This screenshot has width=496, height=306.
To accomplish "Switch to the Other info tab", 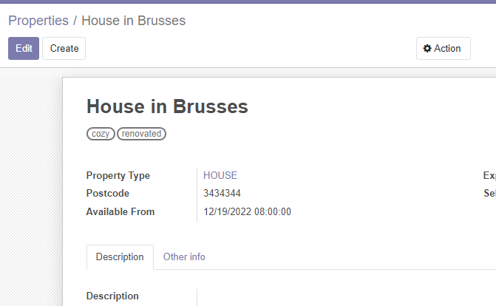I will click(x=184, y=256).
